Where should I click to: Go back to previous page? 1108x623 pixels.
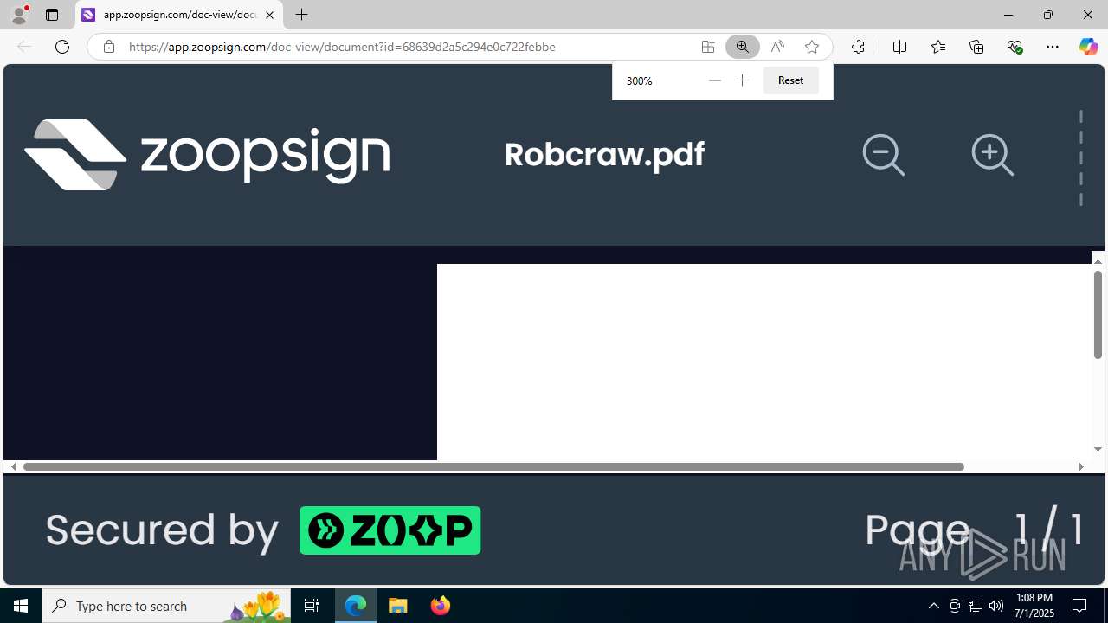(x=24, y=47)
